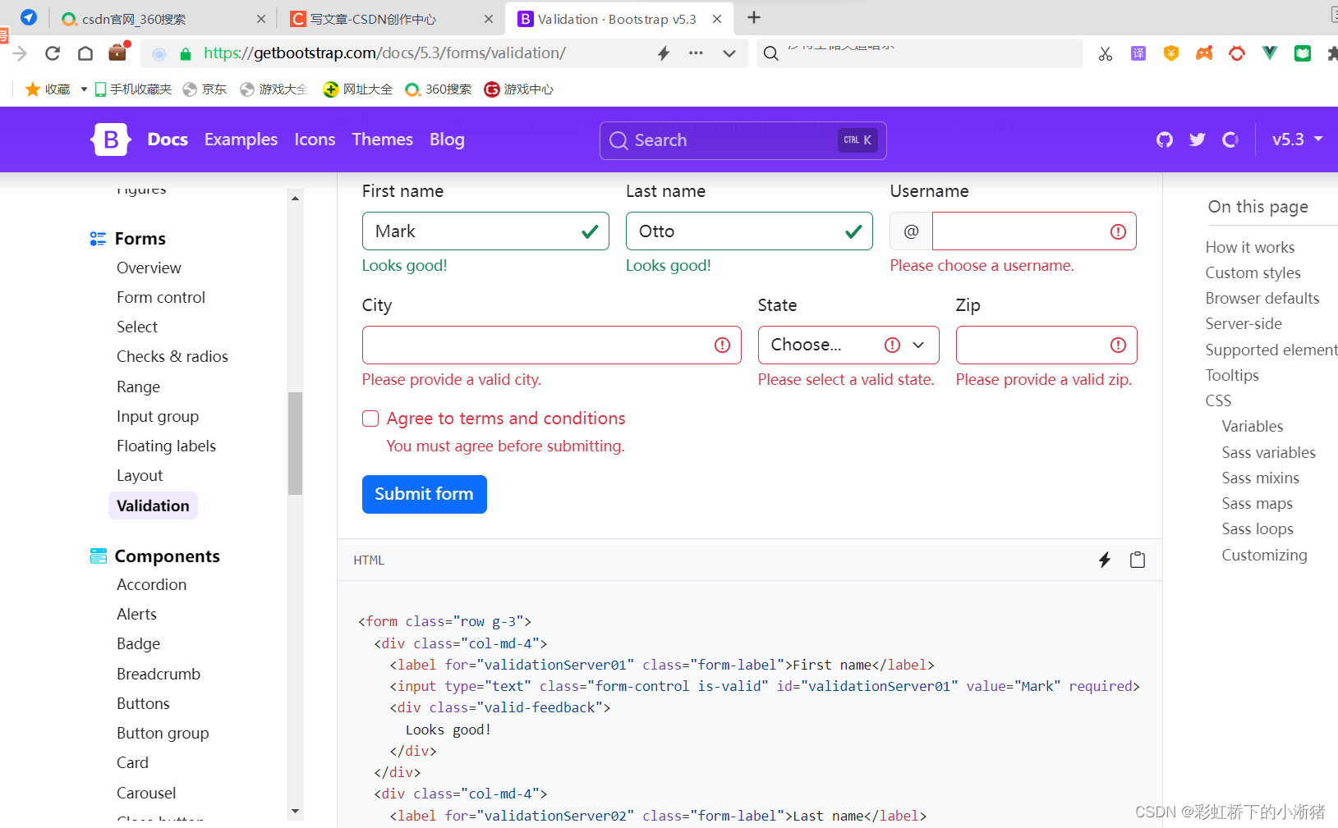
Task: Reload the page with the refresh icon
Action: [52, 53]
